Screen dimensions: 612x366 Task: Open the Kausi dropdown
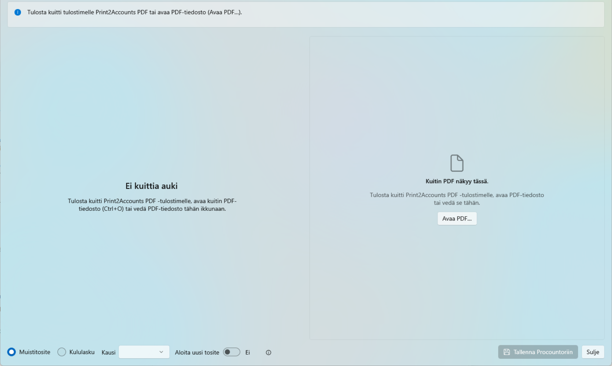(144, 352)
